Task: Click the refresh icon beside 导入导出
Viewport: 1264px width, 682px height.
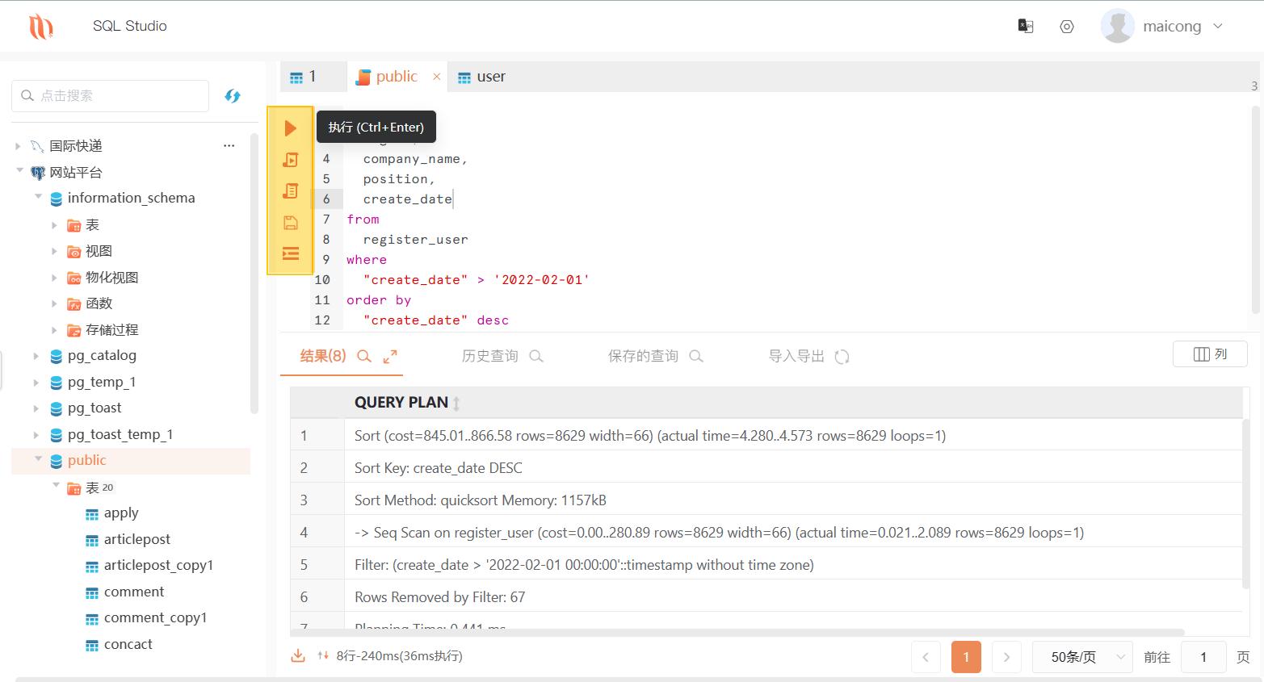Action: point(842,355)
